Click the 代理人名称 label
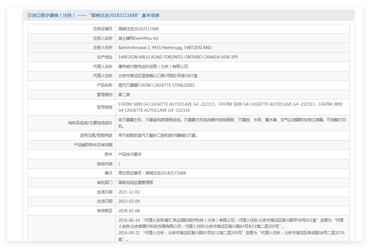This screenshot has height=248, width=370. pyautogui.click(x=103, y=66)
